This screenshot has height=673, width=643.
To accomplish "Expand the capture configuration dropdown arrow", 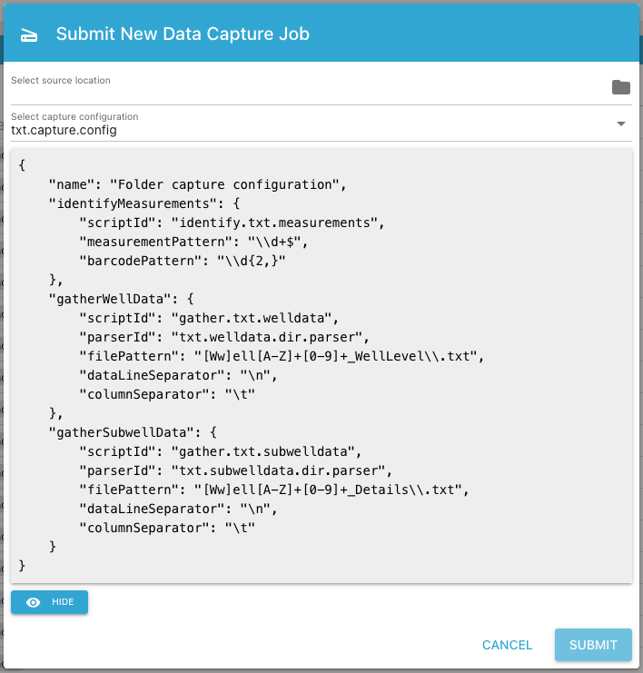I will 621,124.
